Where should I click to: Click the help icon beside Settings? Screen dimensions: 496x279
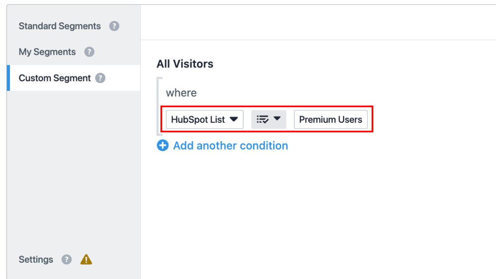(x=67, y=259)
